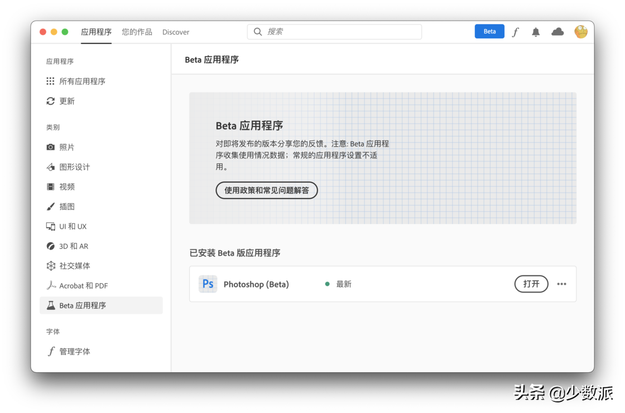Open the fonts icon in top bar
The width and height of the screenshot is (625, 413).
[x=516, y=32]
